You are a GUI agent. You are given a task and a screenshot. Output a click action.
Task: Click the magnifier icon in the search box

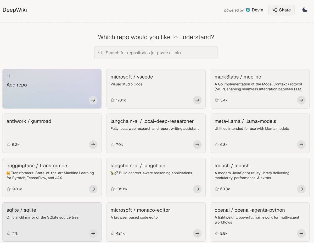[100, 53]
